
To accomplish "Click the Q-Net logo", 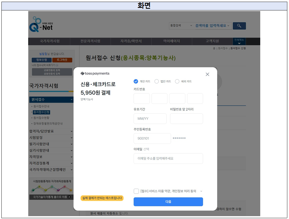I will pyautogui.click(x=41, y=24).
